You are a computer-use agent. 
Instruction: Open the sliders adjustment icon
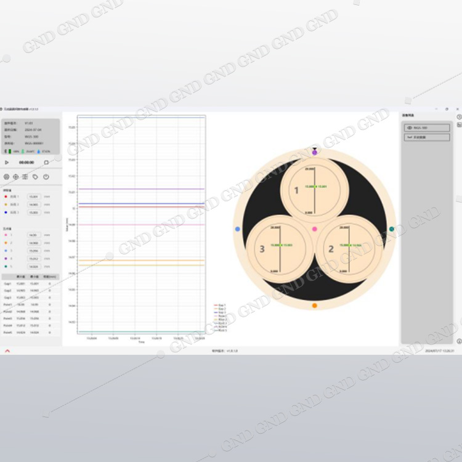pyautogui.click(x=25, y=177)
